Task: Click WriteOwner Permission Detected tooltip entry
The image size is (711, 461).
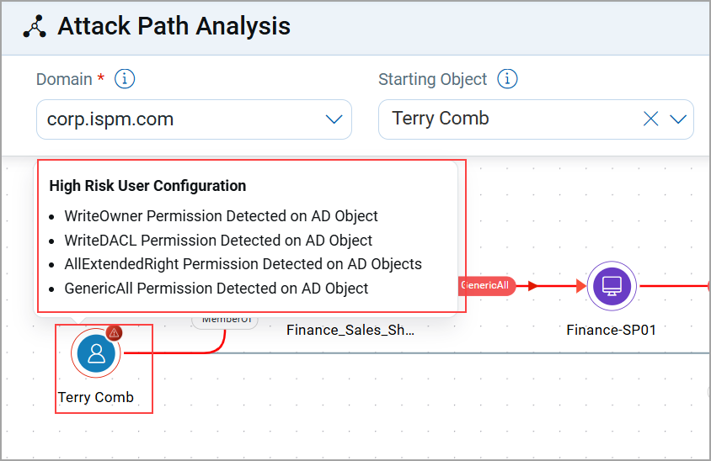Action: click(221, 216)
